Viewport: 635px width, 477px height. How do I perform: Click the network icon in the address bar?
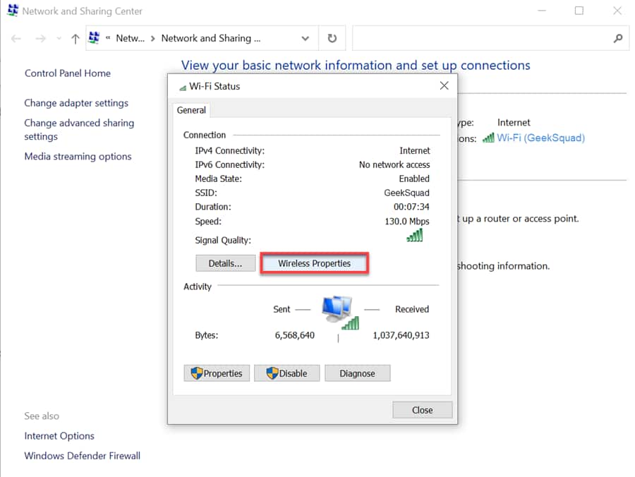coord(94,37)
